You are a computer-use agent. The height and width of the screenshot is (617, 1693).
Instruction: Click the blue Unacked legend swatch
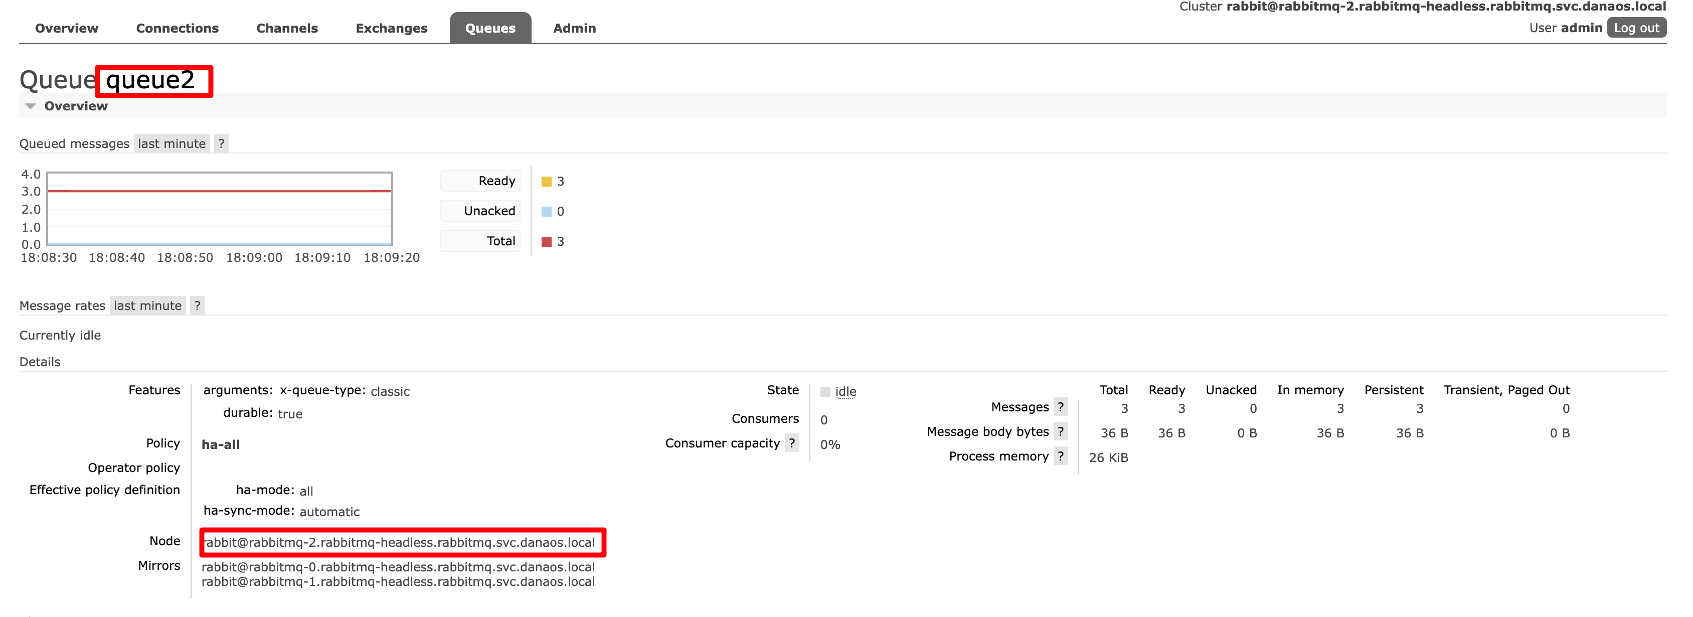point(546,212)
